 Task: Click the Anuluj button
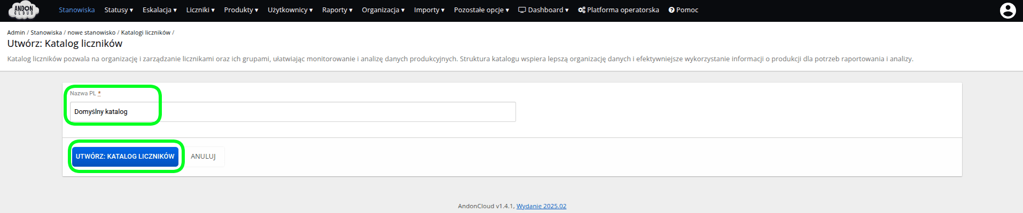click(x=203, y=157)
